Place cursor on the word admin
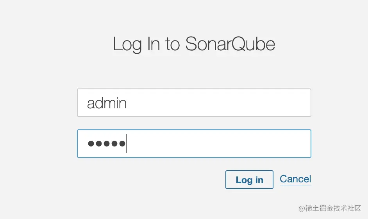Screen dimensions: 368x219 [x=107, y=103]
